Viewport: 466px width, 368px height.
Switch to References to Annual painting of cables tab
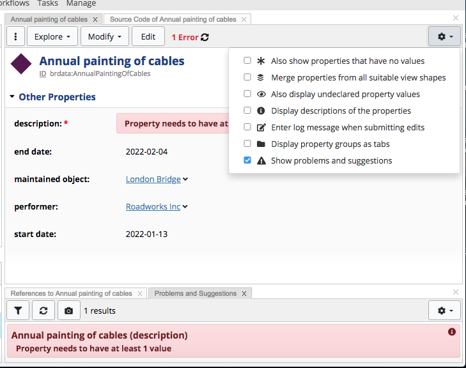coord(71,293)
